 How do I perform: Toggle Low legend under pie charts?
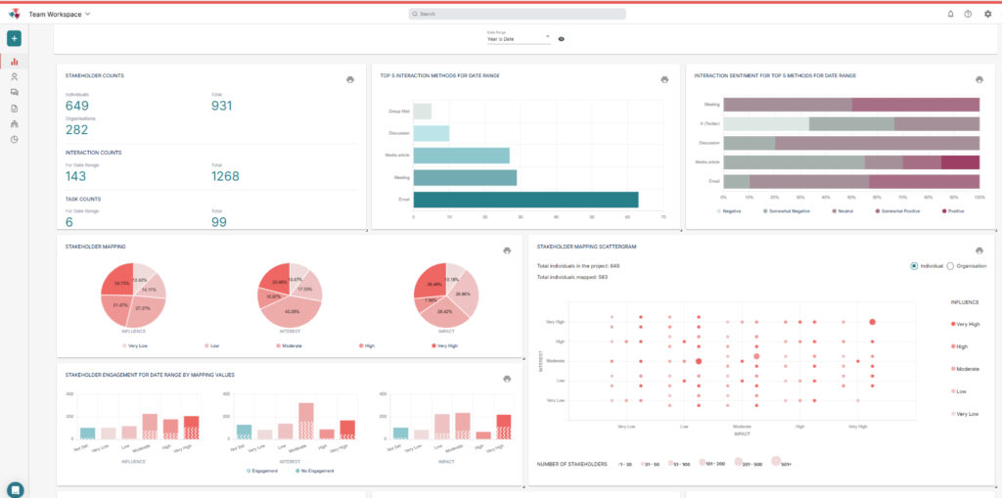pyautogui.click(x=211, y=345)
